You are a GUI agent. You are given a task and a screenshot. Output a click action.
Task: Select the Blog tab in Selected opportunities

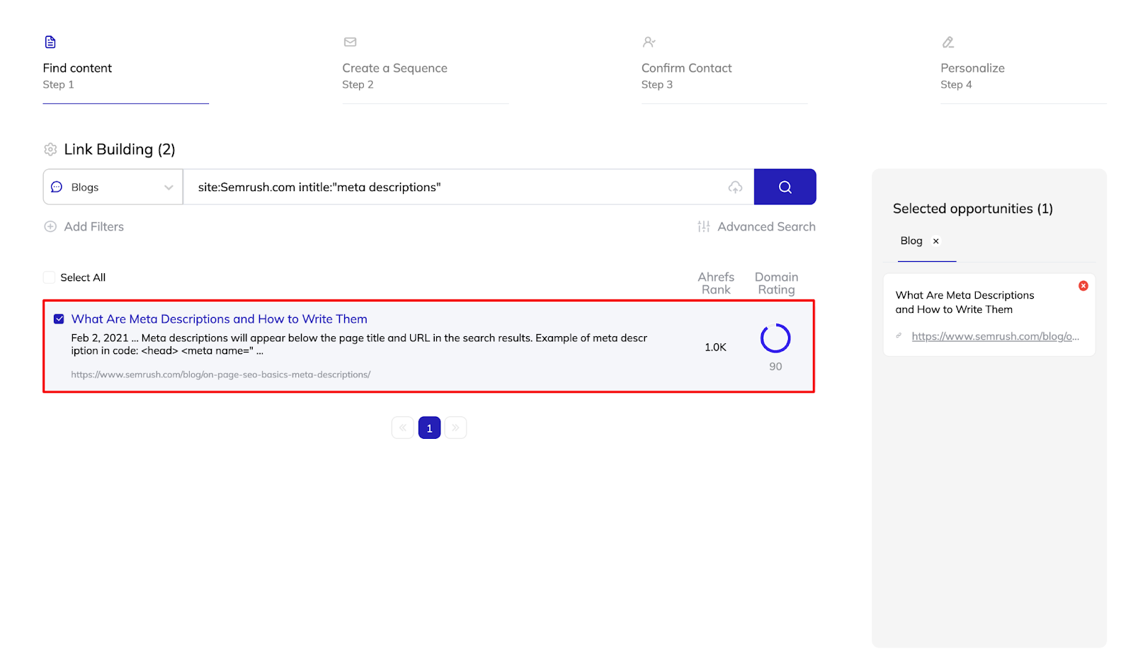[x=911, y=241]
